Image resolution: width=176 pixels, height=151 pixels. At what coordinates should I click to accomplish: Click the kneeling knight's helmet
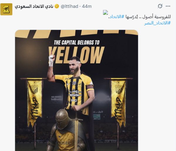click(x=63, y=119)
